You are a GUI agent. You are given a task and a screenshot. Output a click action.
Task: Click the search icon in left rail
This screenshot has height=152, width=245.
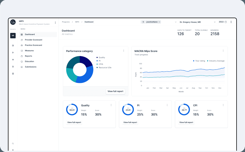[x=13, y=144]
